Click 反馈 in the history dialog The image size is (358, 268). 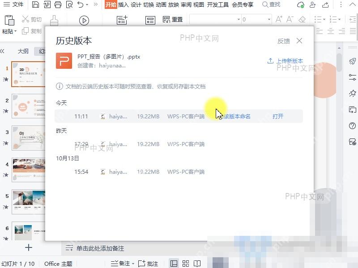tap(284, 41)
